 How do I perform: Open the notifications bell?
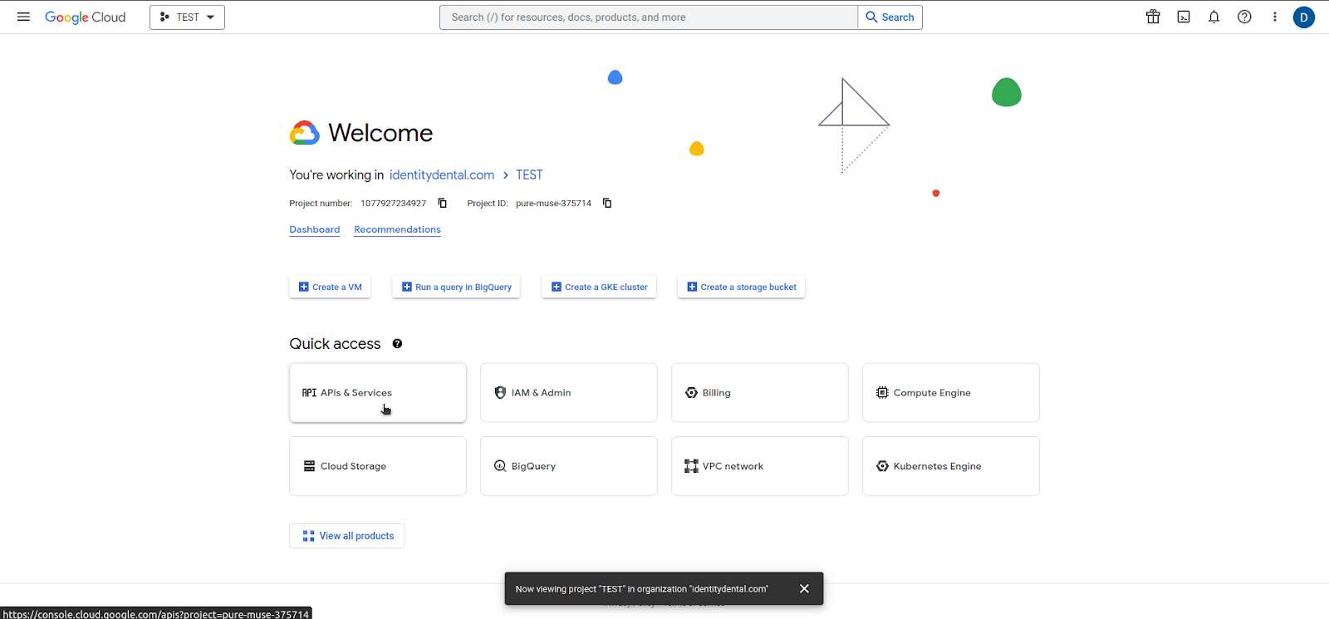coord(1214,17)
